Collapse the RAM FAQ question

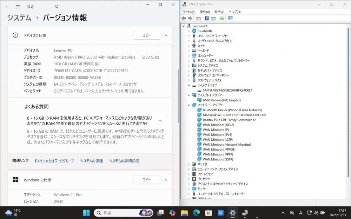(160, 121)
